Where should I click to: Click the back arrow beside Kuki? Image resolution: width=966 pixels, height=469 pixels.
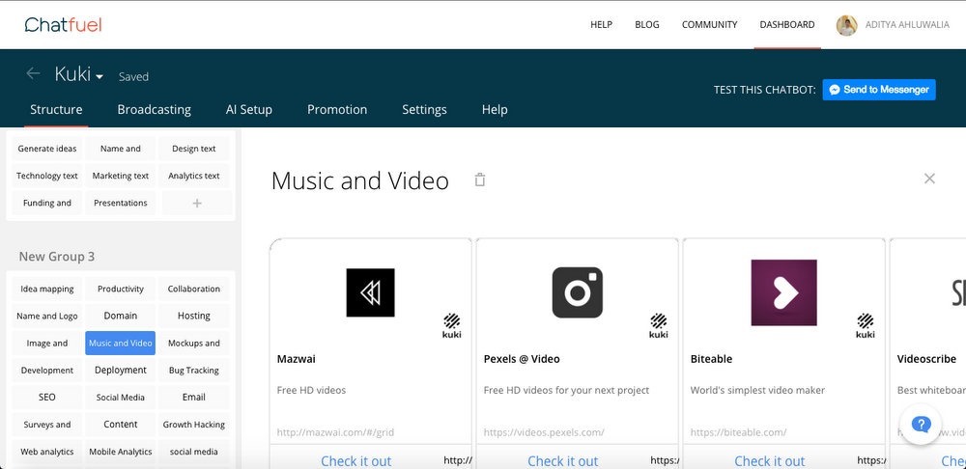(x=33, y=73)
